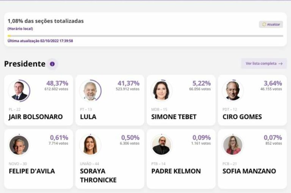This screenshot has width=291, height=193.
Task: Click Padre Kelmon's candidate photo
Action: [161, 145]
